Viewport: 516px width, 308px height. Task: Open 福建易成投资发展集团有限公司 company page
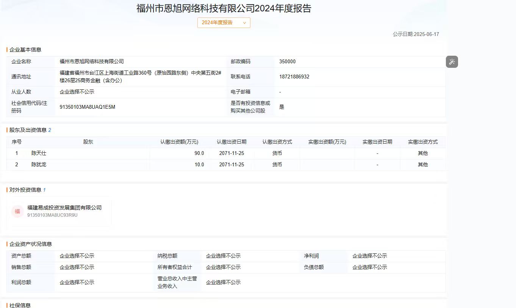[64, 208]
